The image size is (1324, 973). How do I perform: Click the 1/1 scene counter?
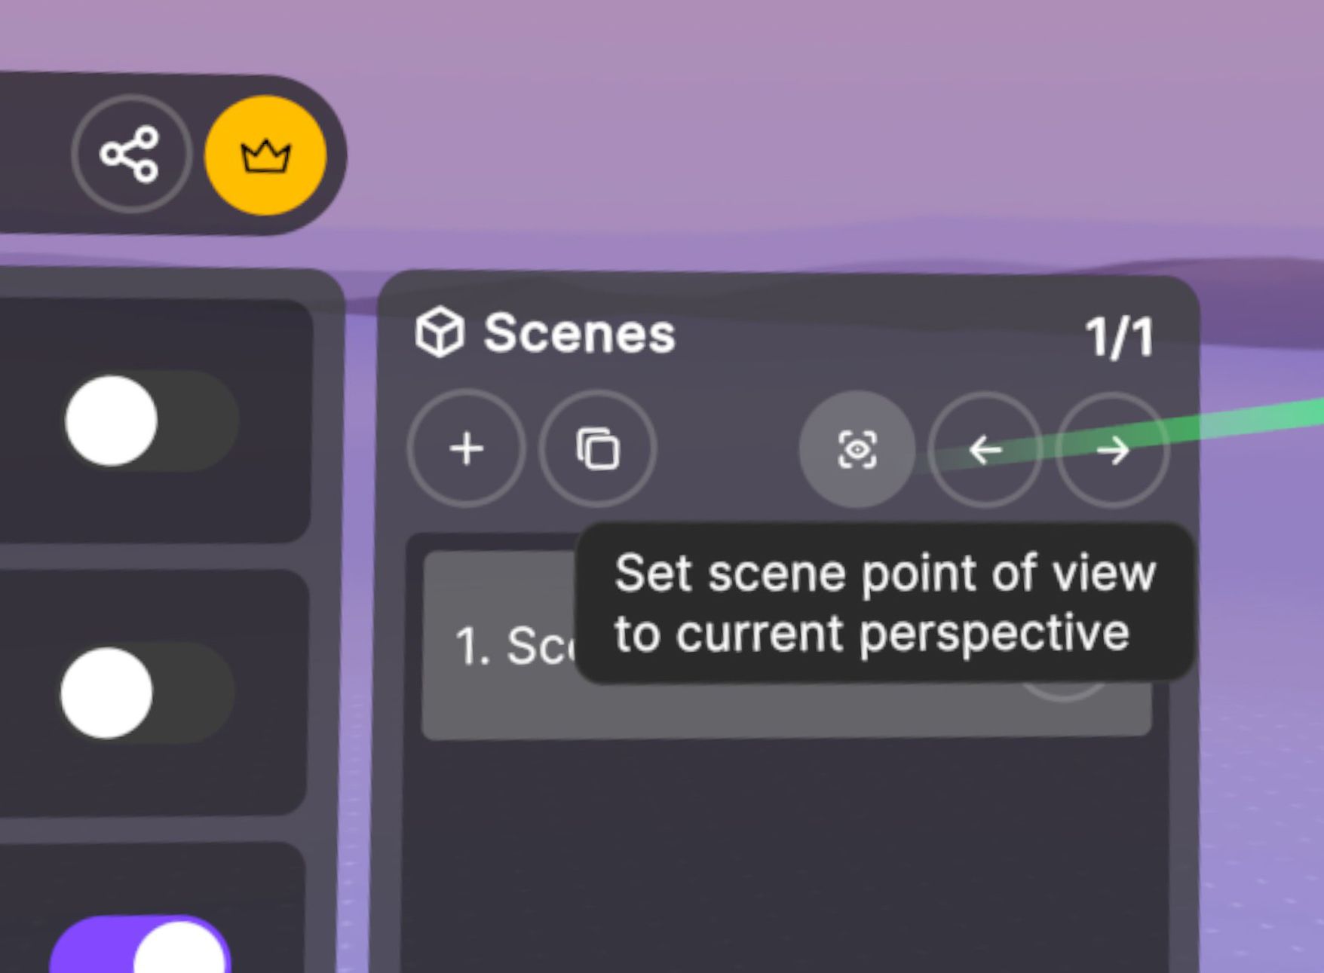point(1119,337)
